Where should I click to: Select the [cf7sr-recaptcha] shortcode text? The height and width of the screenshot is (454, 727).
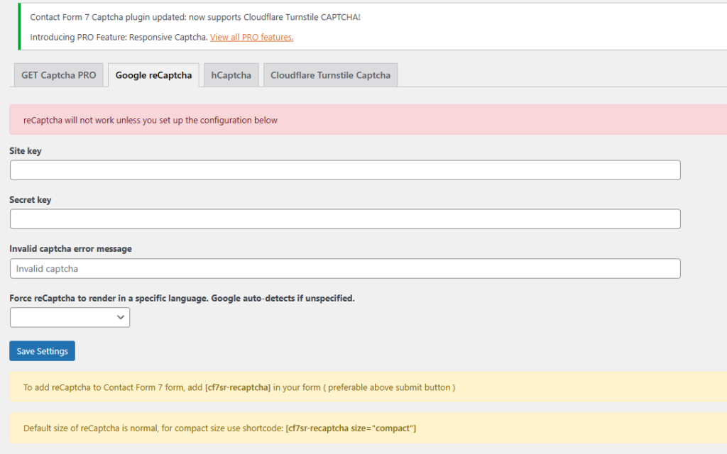pos(238,387)
